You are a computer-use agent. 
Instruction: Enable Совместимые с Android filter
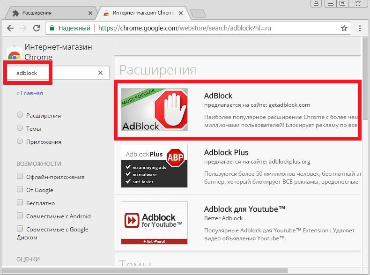click(20, 216)
